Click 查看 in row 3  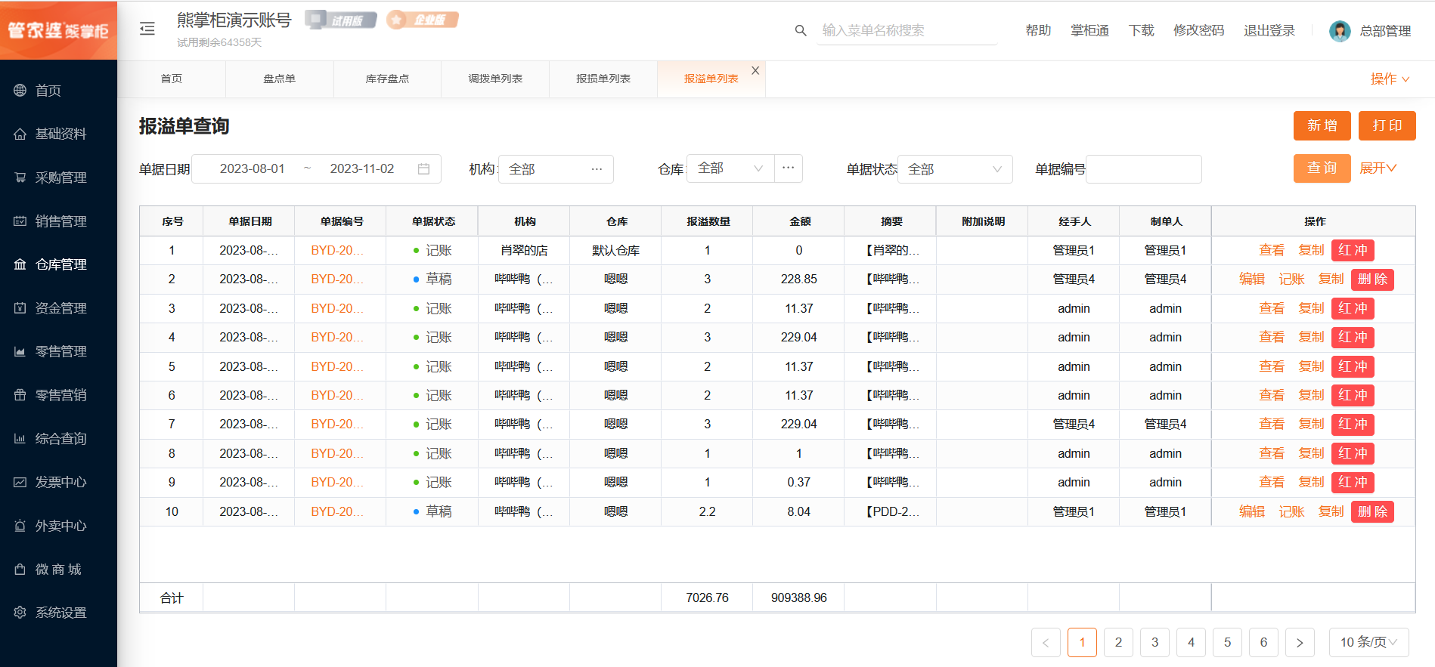(x=1272, y=308)
